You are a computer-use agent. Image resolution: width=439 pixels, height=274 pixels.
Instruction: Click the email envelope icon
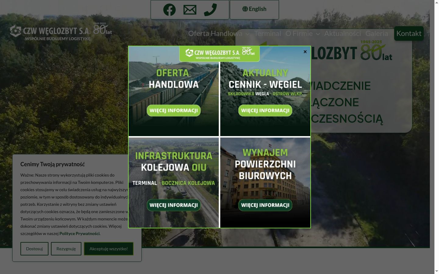point(190,10)
